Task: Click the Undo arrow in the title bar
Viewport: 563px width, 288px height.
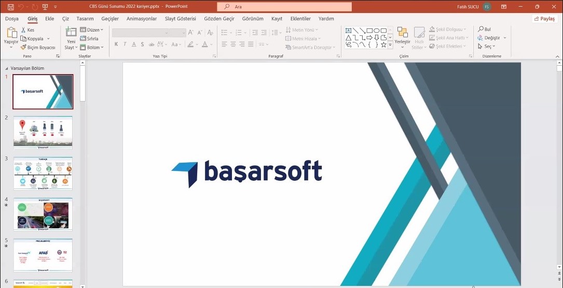Action: [x=21, y=7]
